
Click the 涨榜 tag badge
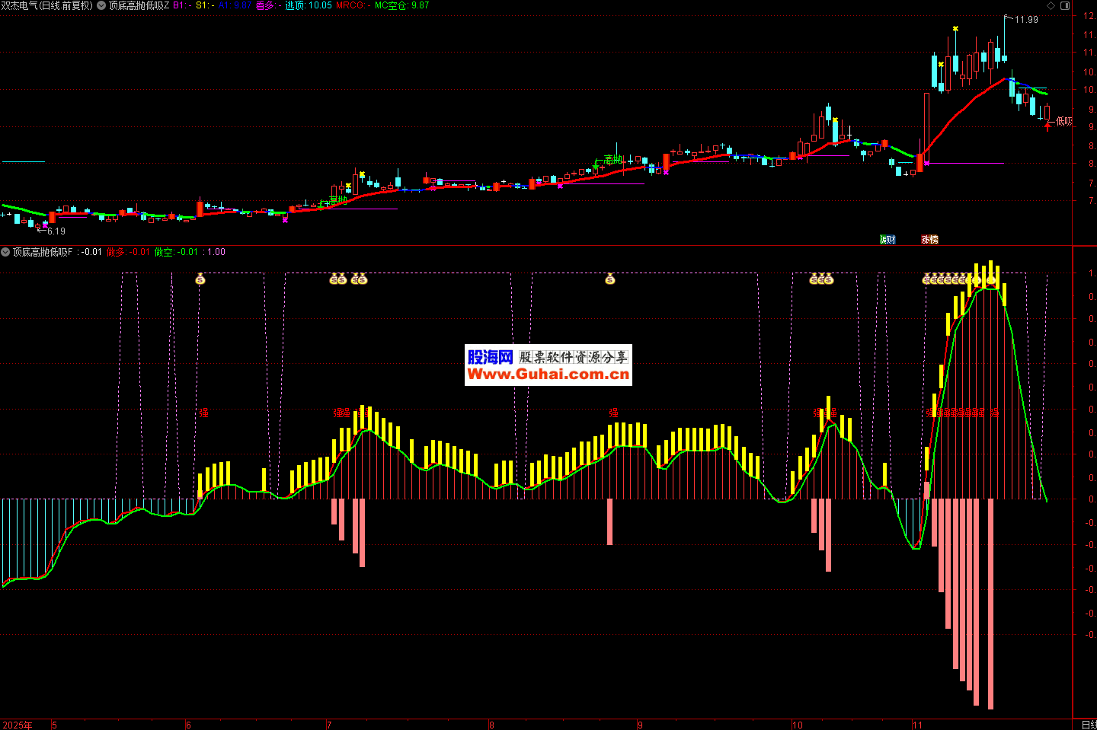pos(929,240)
